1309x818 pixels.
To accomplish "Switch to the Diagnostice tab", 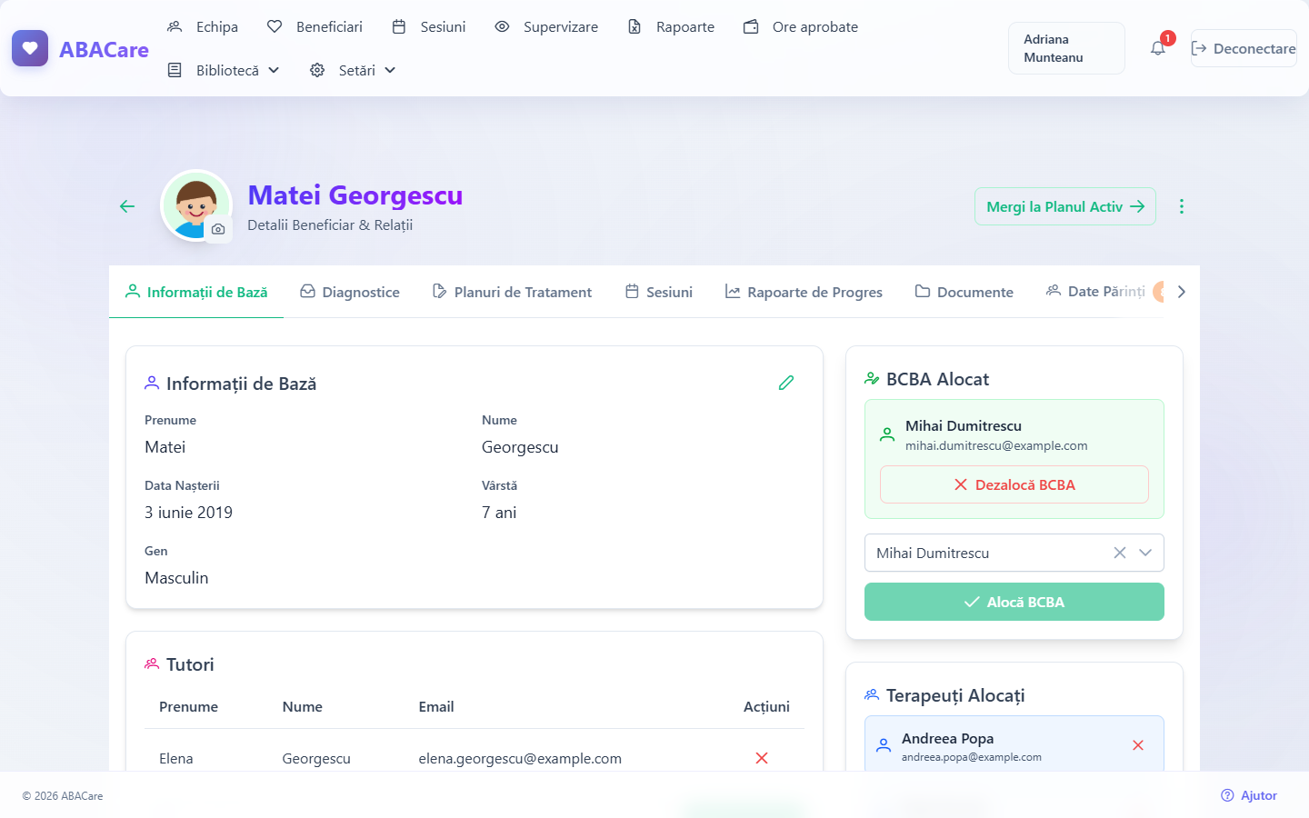I will pyautogui.click(x=350, y=292).
